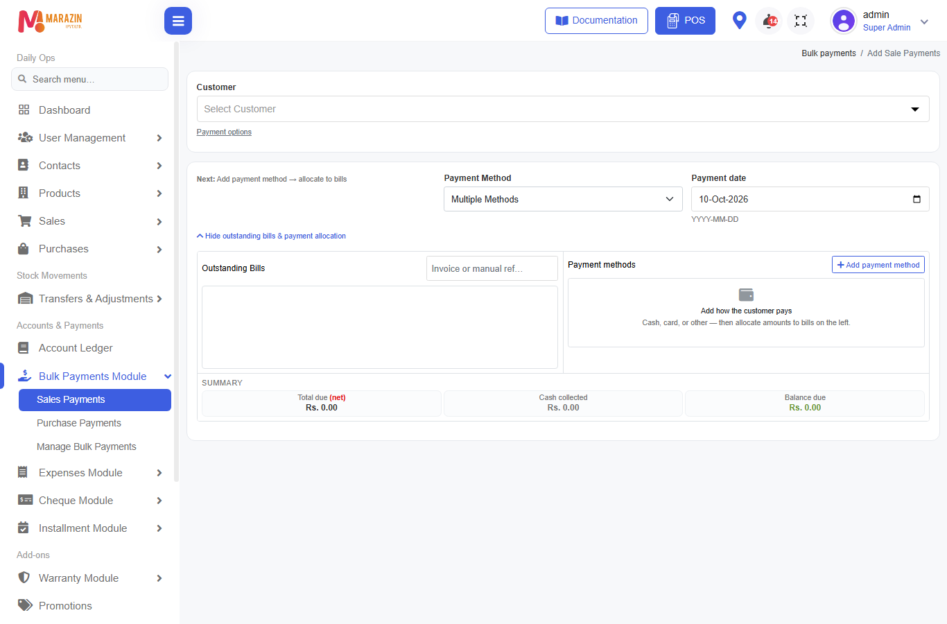Viewport: 947px width, 624px height.
Task: Click the Products building icon
Action: point(24,193)
